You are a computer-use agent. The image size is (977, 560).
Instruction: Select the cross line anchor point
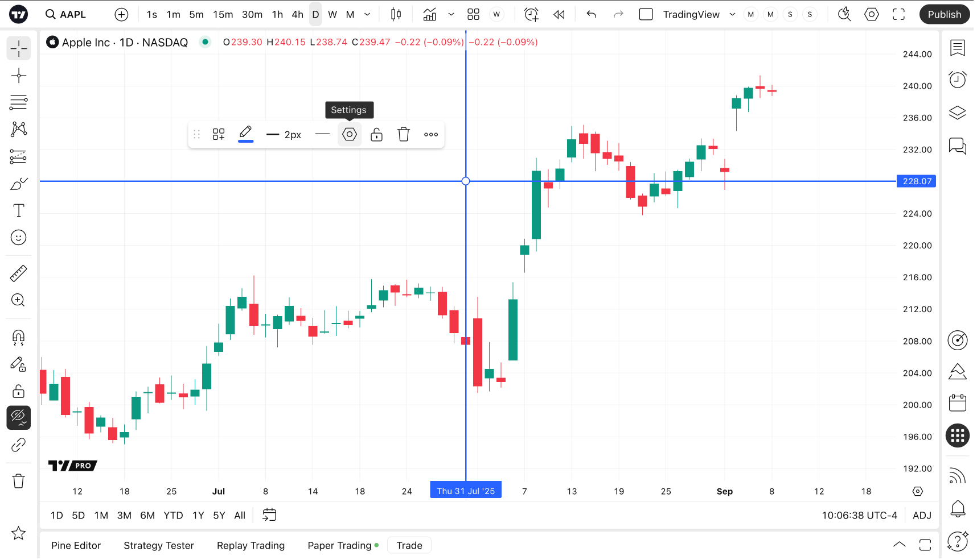pyautogui.click(x=466, y=181)
